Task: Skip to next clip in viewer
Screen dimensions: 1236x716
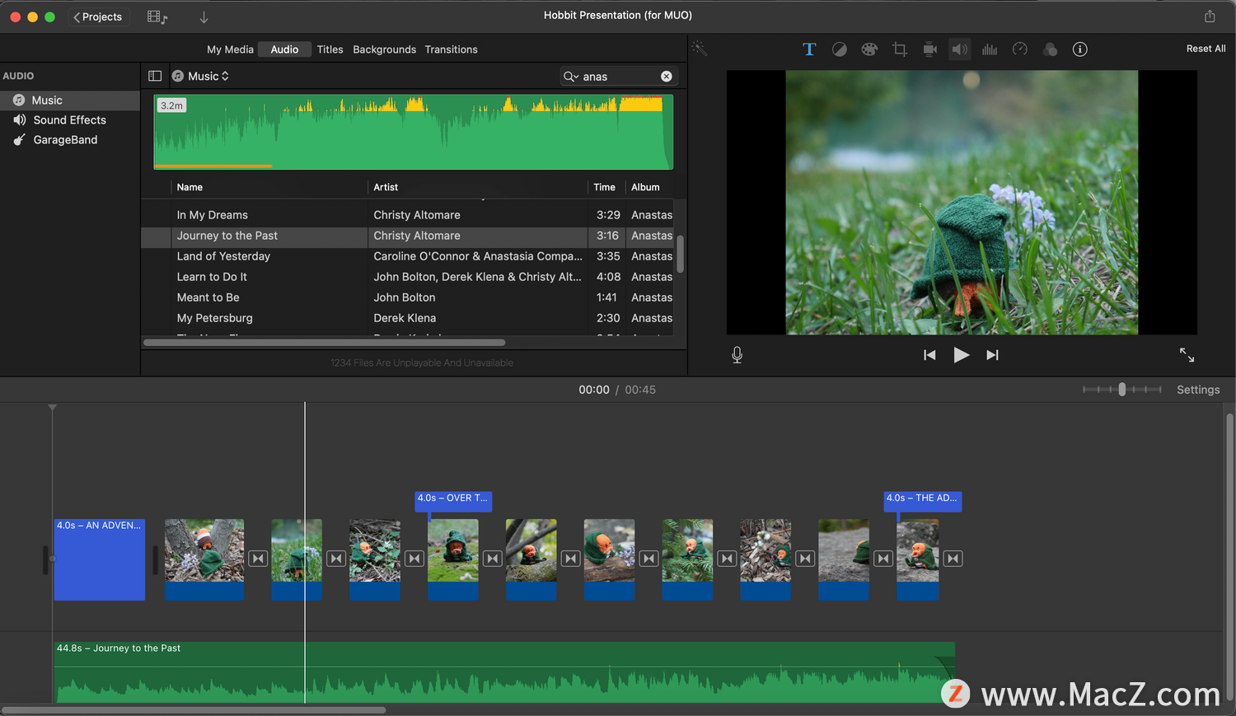Action: click(992, 355)
